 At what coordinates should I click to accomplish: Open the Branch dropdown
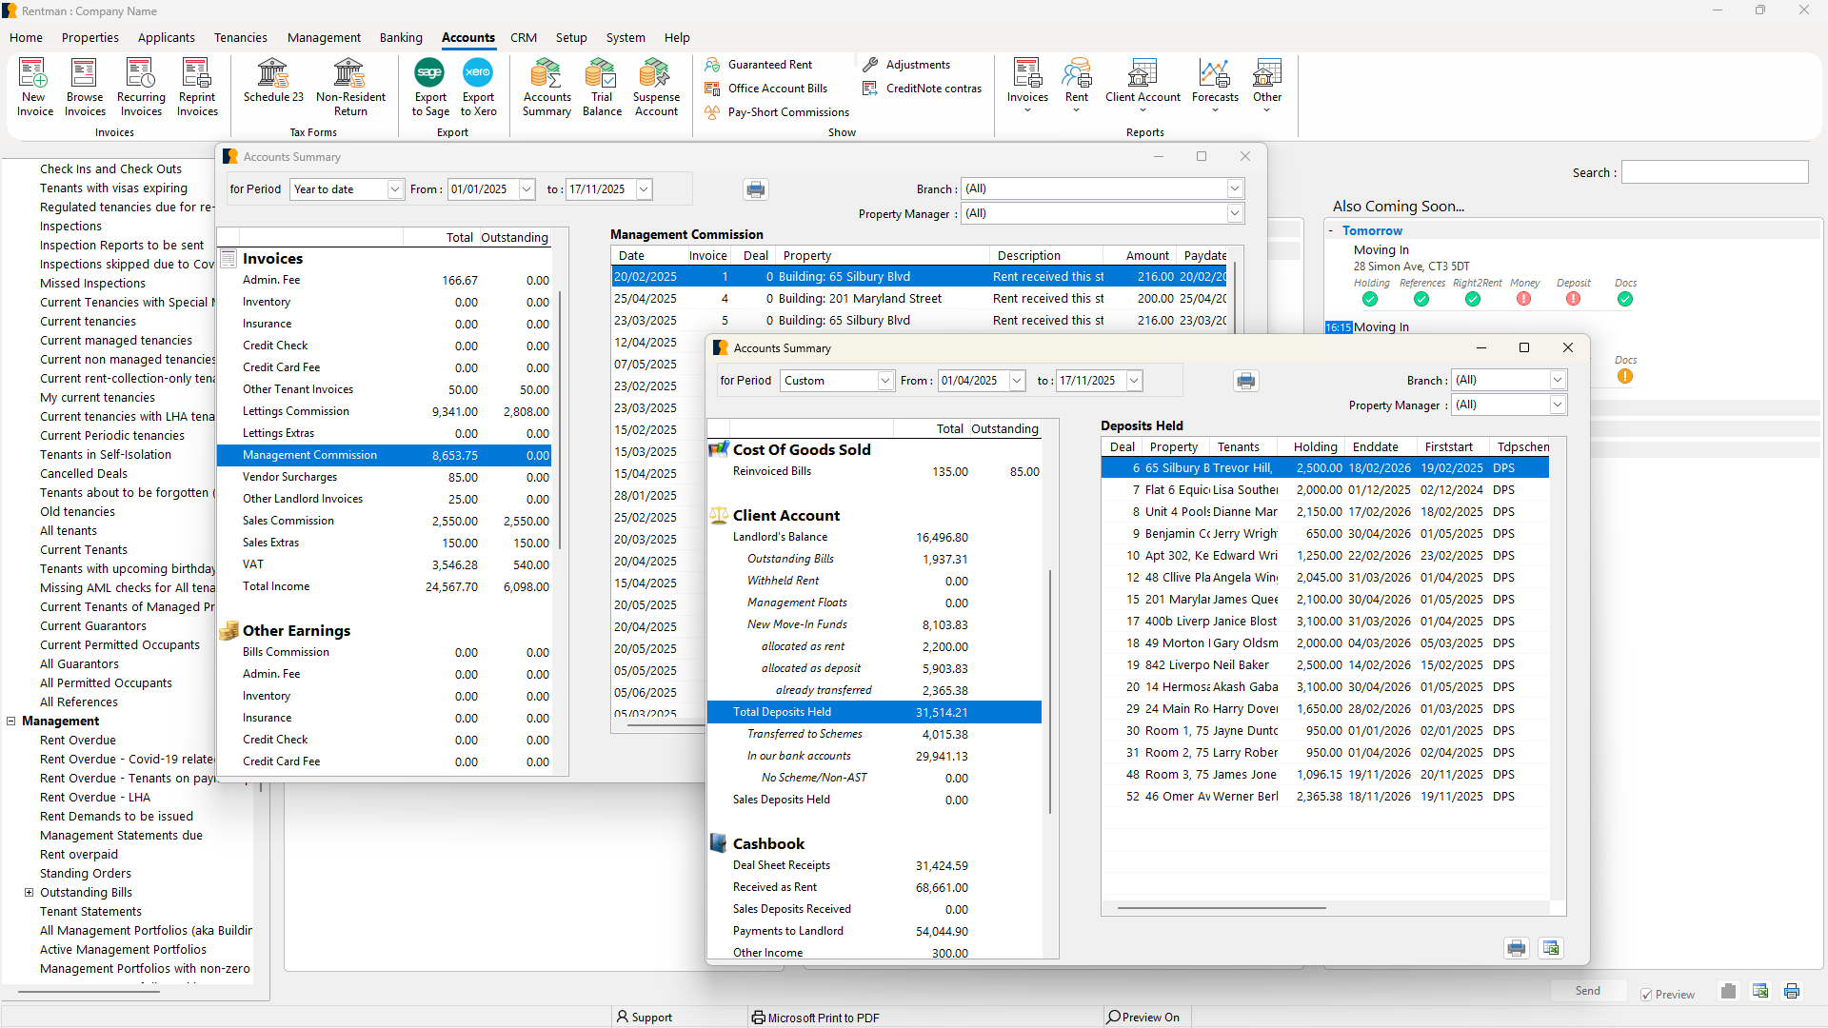pyautogui.click(x=1558, y=380)
